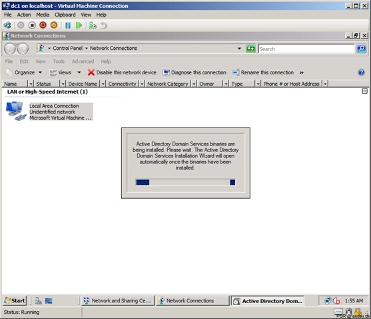Viewport: 371px width, 319px height.
Task: Click the green Refresh button by address bar
Action: [251, 49]
